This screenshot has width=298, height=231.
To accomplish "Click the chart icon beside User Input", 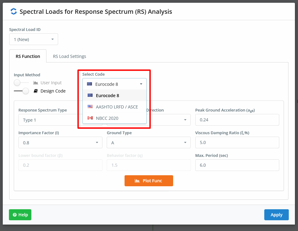I will point(36,83).
